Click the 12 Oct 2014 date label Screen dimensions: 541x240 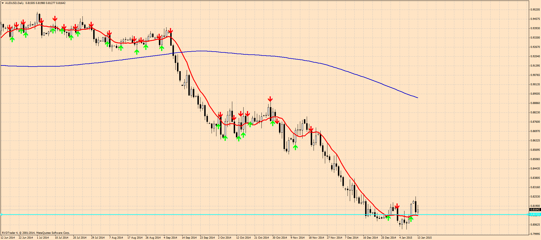click(x=244, y=238)
